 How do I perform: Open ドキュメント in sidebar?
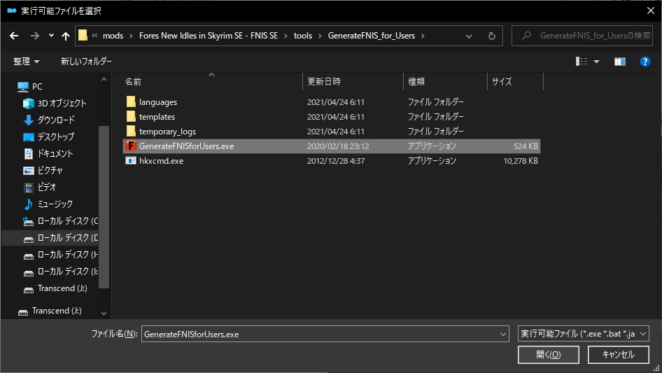coord(55,154)
